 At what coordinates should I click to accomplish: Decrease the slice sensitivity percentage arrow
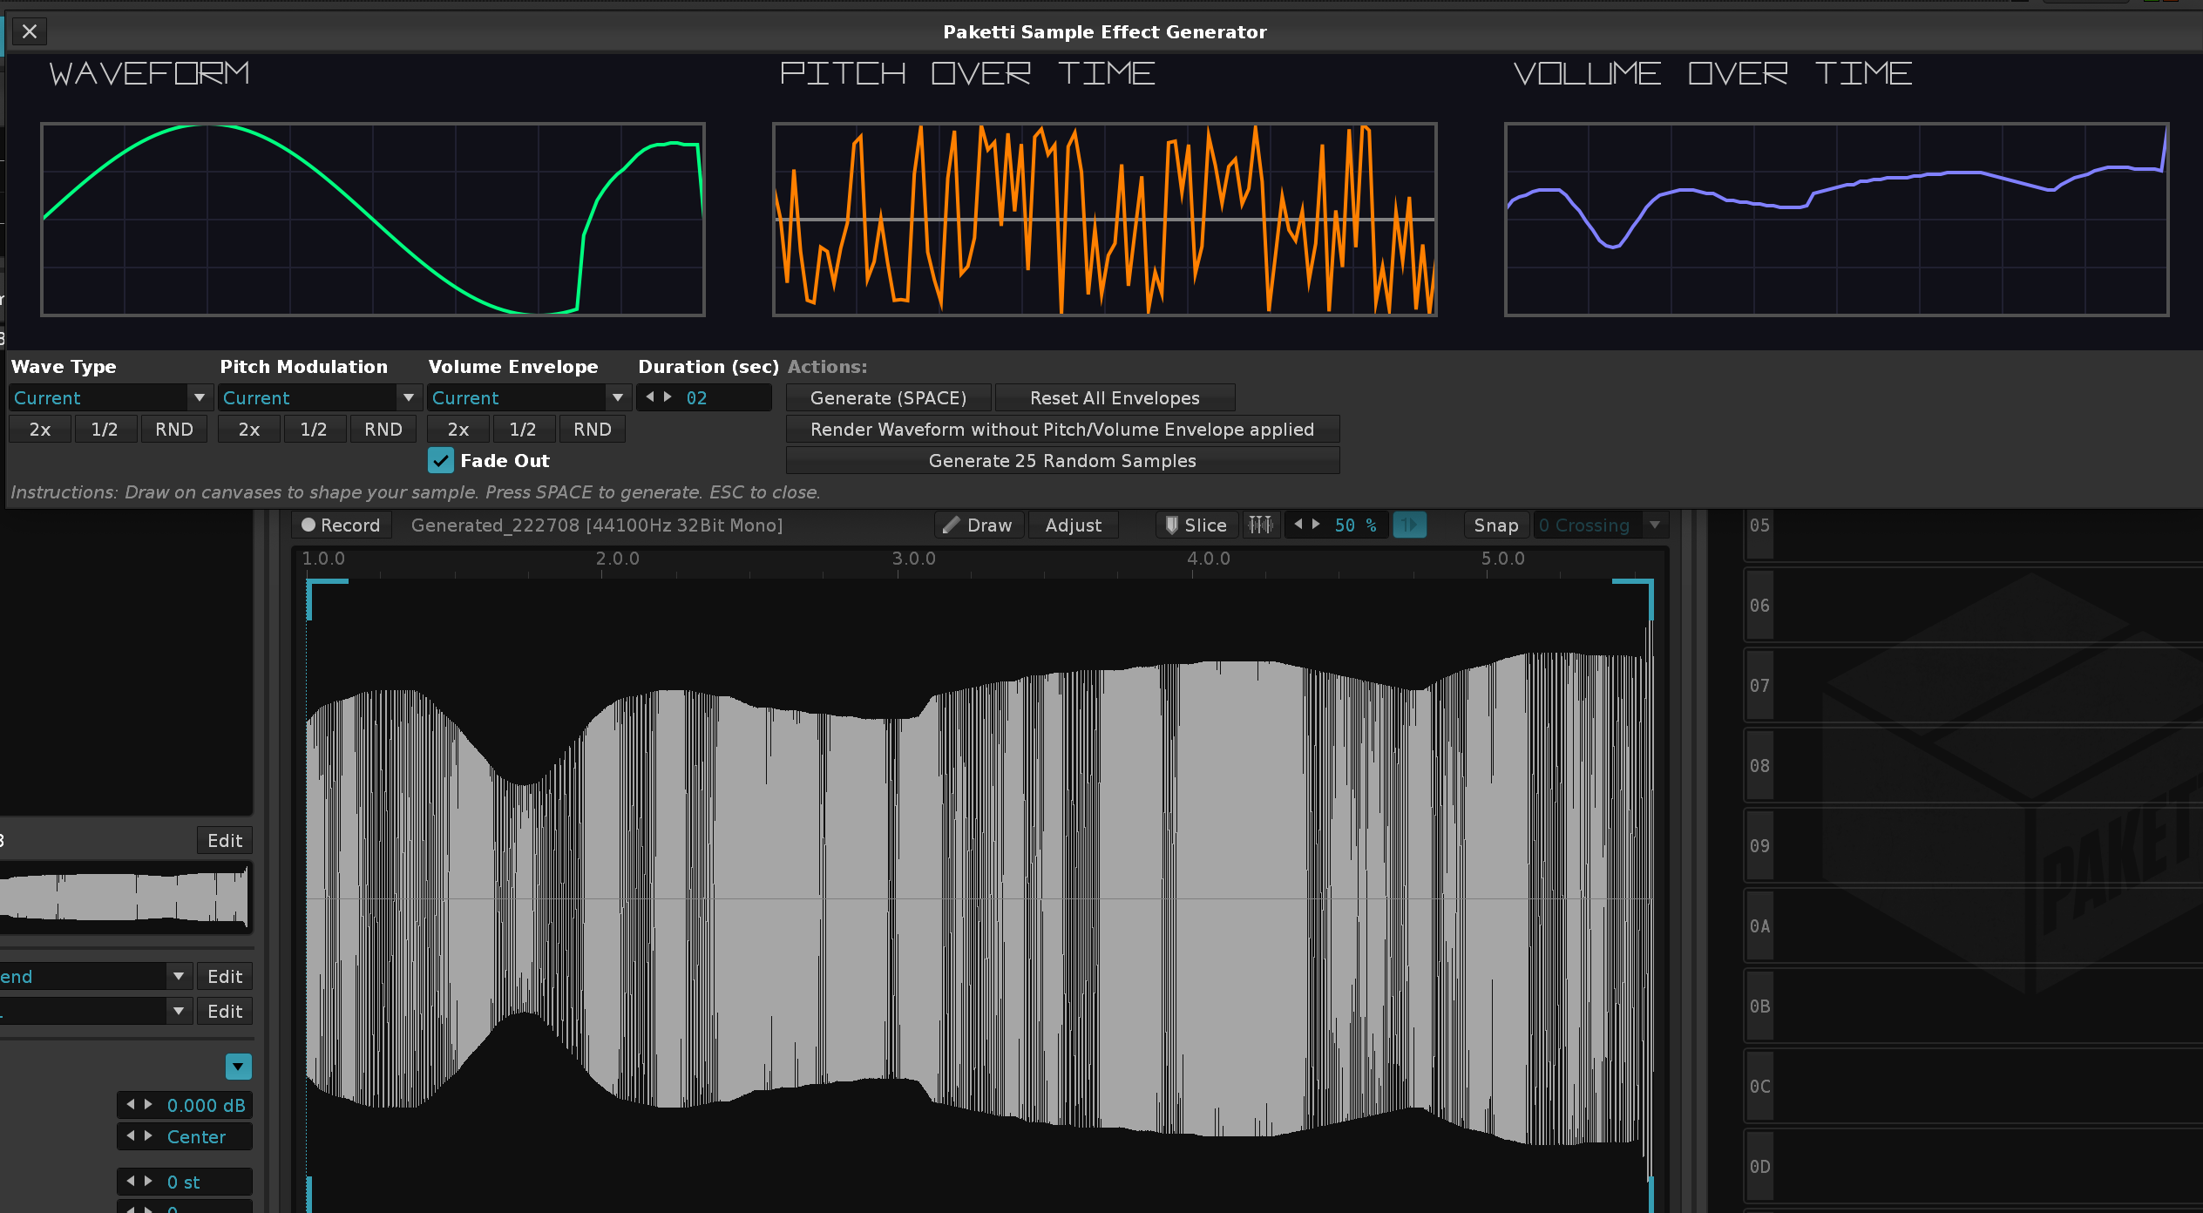click(1298, 525)
